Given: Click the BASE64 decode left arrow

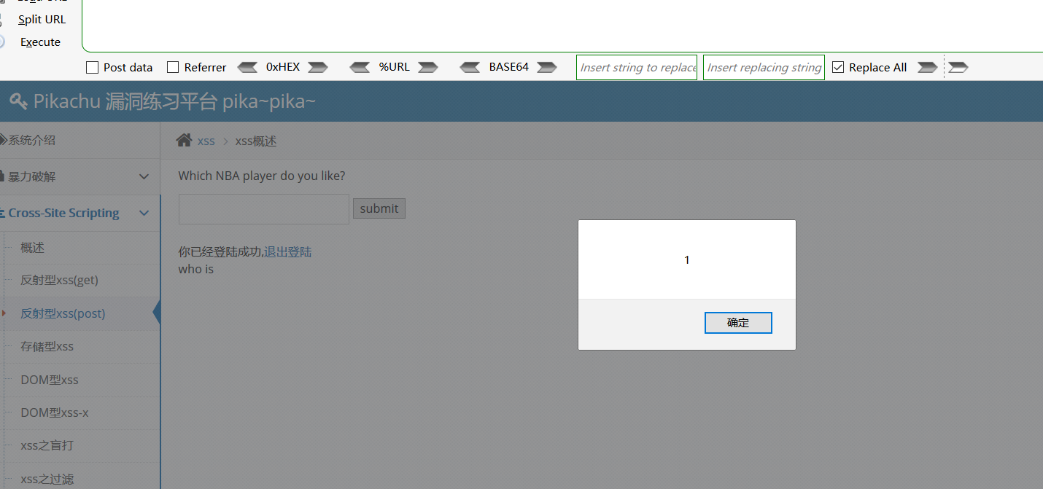Looking at the screenshot, I should (470, 67).
